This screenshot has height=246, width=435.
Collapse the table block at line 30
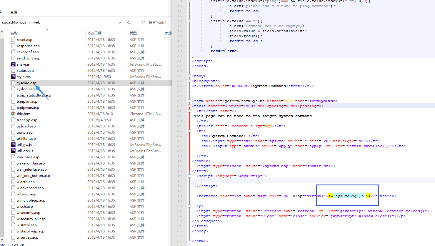(x=190, y=106)
